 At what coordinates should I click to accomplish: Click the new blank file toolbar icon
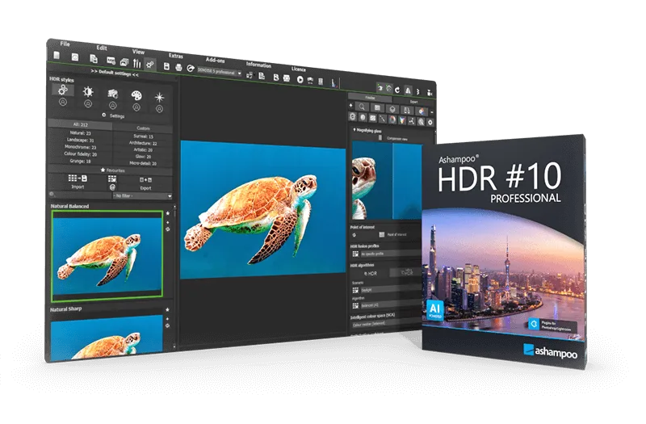57,55
